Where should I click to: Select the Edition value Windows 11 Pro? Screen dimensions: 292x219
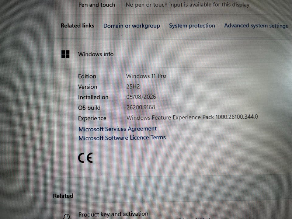pos(146,76)
